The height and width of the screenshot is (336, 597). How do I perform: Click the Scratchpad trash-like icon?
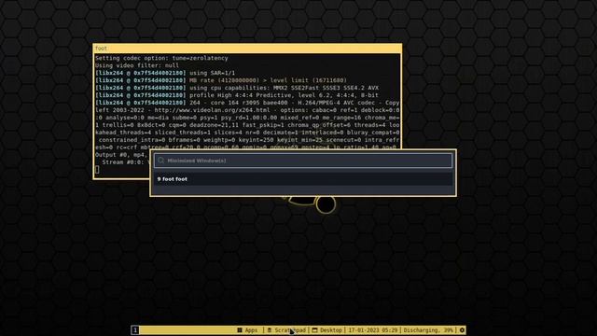click(x=270, y=329)
